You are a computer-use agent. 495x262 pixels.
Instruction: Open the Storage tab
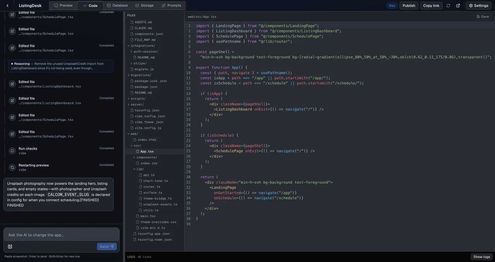(144, 5)
